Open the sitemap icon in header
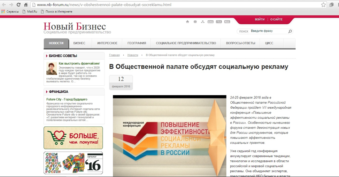339x177 pixels. [x=202, y=22]
